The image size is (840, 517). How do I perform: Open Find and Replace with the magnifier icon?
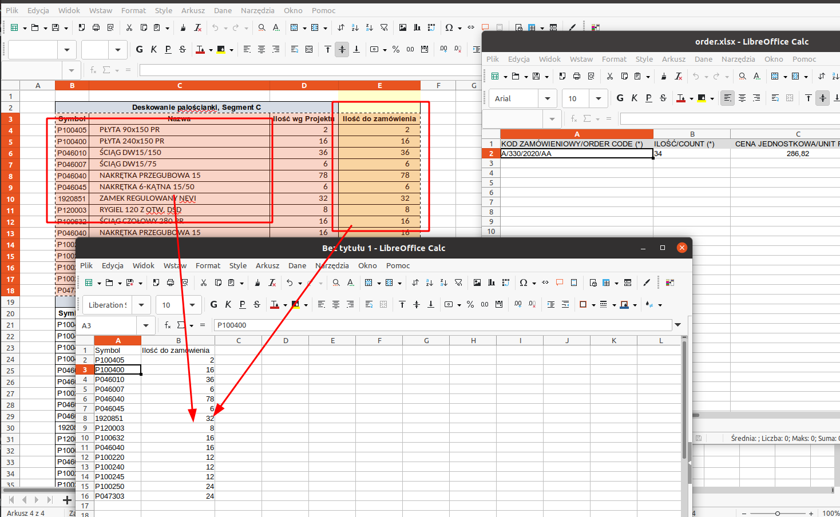click(x=335, y=283)
